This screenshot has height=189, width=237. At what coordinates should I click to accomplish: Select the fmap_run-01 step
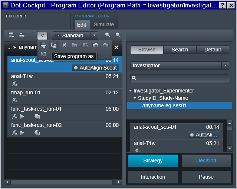(65, 97)
